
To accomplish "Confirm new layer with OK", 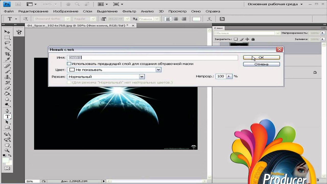I will point(261,57).
